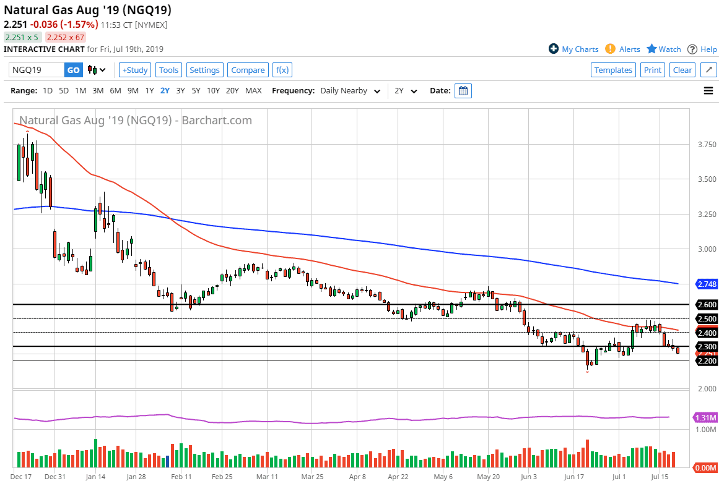Screen dimensions: 719x481
Task: Open the Date calendar picker icon
Action: click(463, 91)
